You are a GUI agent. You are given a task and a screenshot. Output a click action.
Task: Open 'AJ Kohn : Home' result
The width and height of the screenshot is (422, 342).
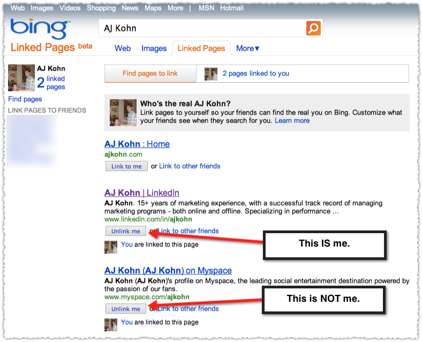tap(137, 144)
